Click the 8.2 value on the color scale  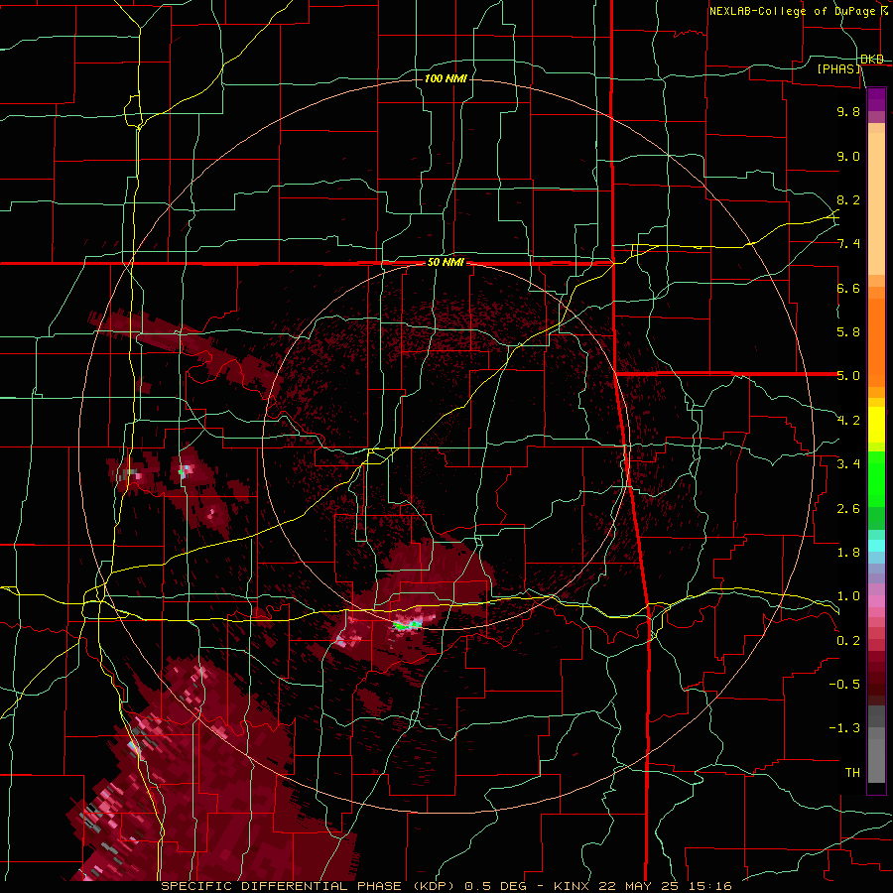pyautogui.click(x=848, y=199)
